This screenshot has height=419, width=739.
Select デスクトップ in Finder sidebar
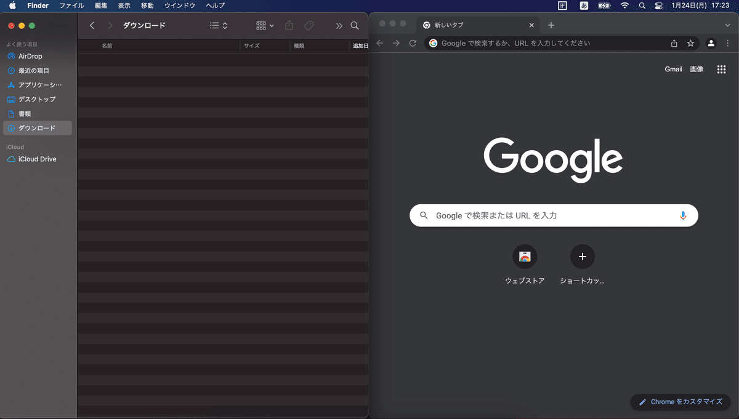click(x=38, y=99)
